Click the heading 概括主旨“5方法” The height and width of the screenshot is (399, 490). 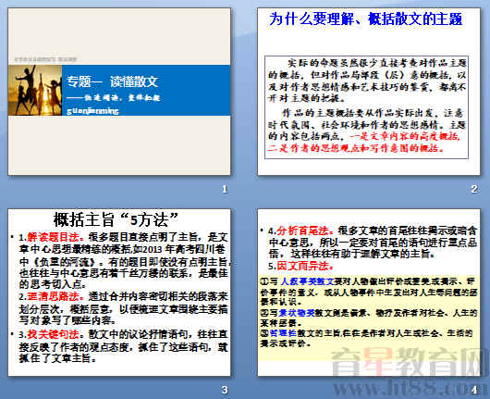116,219
